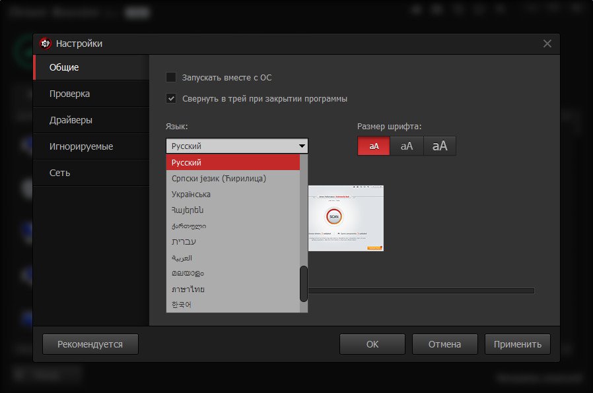Image resolution: width=593 pixels, height=393 pixels.
Task: Uncheck 'Свернуть в трей при закрытии программы'
Action: tap(171, 98)
